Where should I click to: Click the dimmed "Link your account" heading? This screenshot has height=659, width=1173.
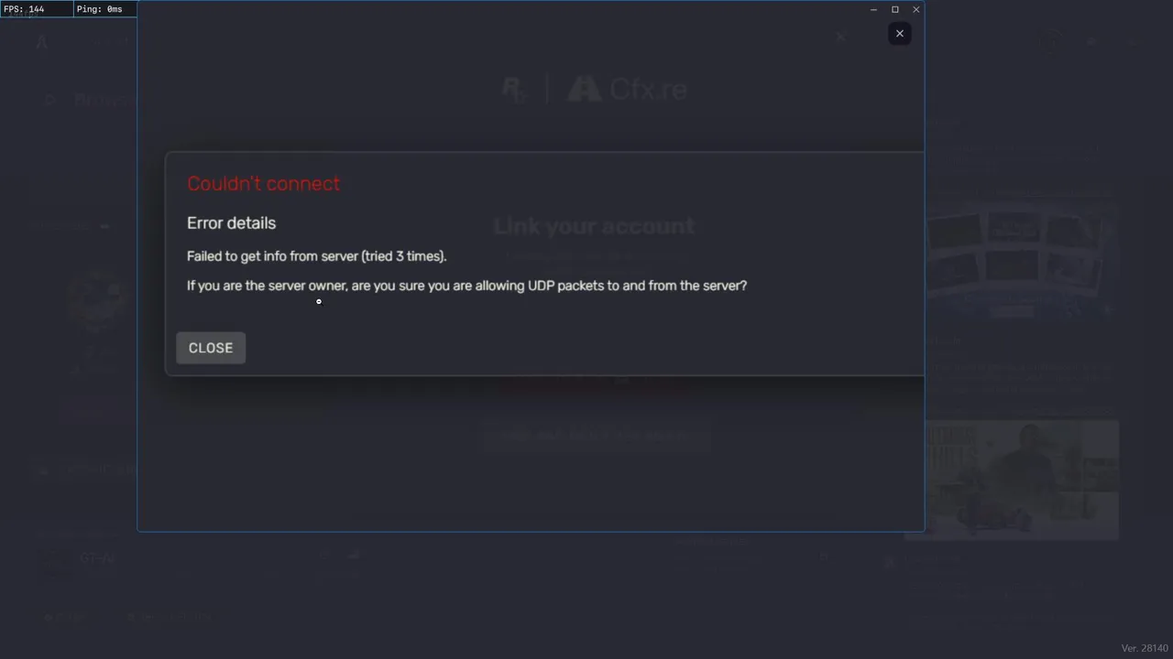pyautogui.click(x=594, y=226)
